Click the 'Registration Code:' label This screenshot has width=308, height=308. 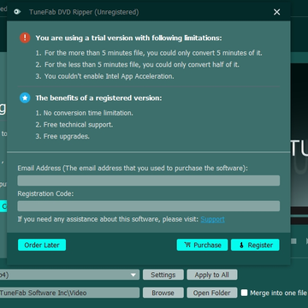tap(45, 193)
